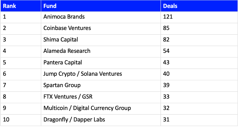The height and width of the screenshot is (127, 238).
Task: Select the FTX Ventures / GSR cell
Action: (101, 97)
